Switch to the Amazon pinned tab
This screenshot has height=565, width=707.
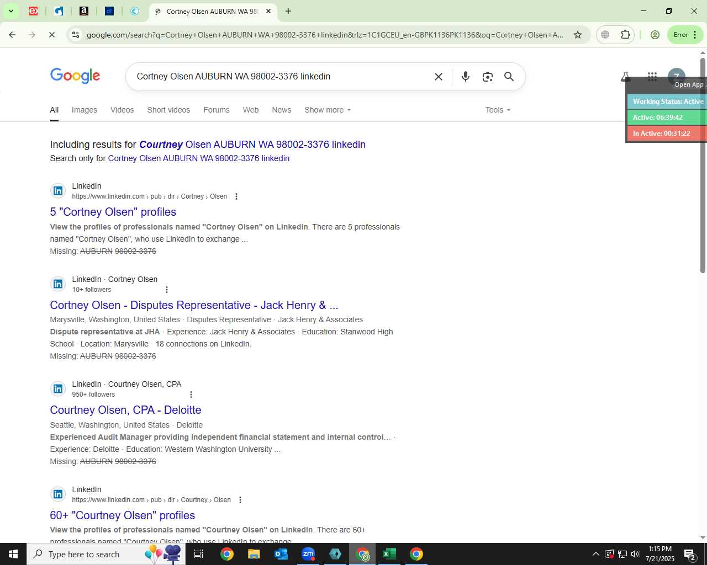click(x=84, y=11)
